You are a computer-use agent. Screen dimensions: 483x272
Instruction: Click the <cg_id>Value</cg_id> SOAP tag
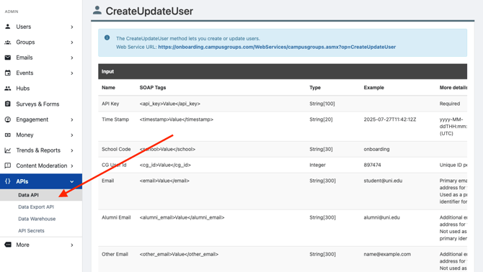pos(165,165)
